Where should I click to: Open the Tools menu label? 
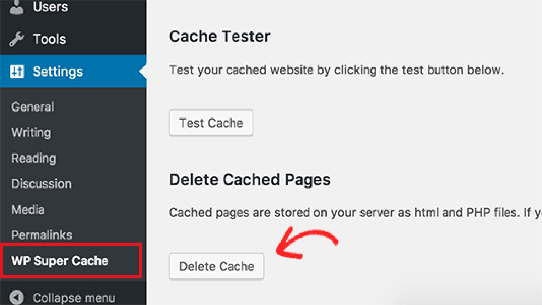click(50, 39)
